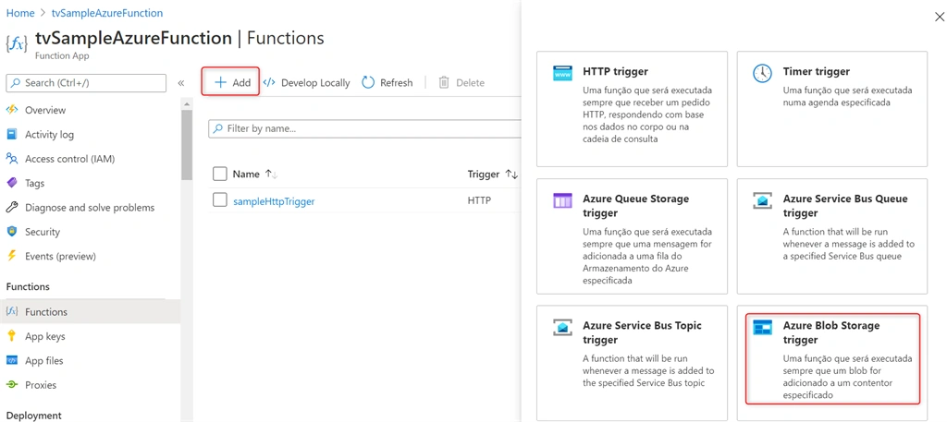947x422 pixels.
Task: Select the Timer trigger template title
Action: pyautogui.click(x=816, y=71)
